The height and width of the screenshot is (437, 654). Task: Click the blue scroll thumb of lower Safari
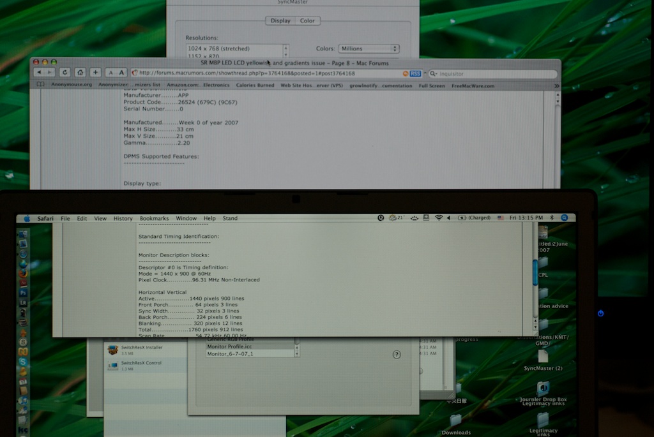[x=535, y=272]
